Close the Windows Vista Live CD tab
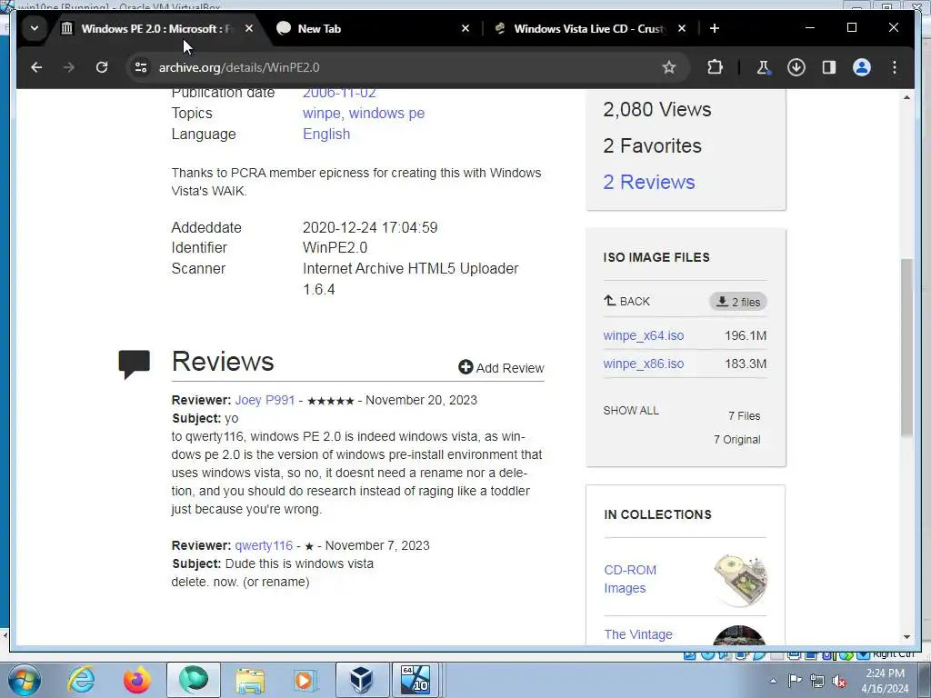Image resolution: width=931 pixels, height=698 pixels. pos(682,28)
